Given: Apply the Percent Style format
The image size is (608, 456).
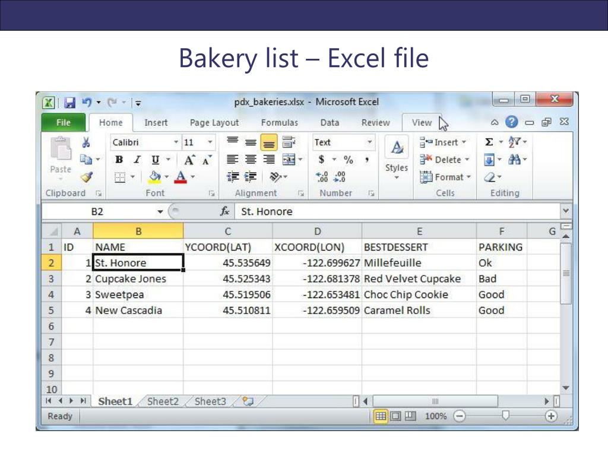Looking at the screenshot, I should pos(348,159).
